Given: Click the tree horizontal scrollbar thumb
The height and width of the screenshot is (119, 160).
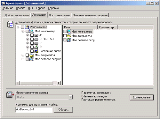Looking at the screenshot, I should pyautogui.click(x=36, y=83).
